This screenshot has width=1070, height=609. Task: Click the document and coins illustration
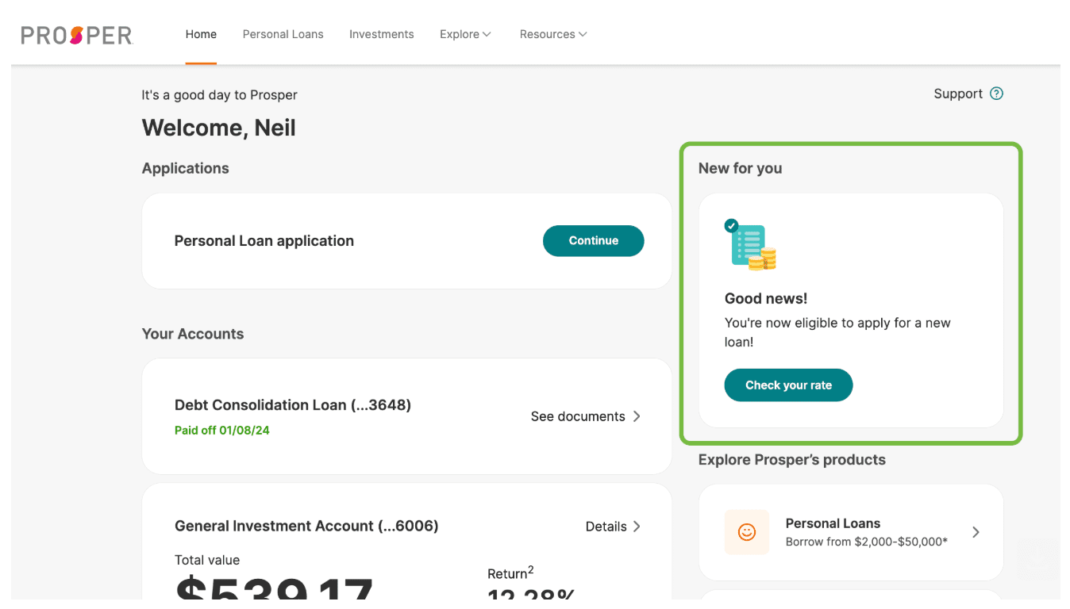click(x=751, y=246)
